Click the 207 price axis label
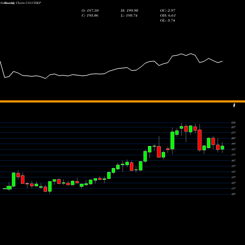Screen dimensions: 245x245 (233, 138)
